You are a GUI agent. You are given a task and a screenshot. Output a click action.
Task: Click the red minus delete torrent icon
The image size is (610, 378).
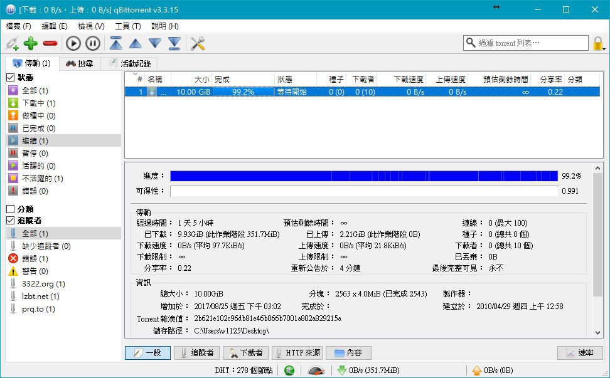point(50,43)
